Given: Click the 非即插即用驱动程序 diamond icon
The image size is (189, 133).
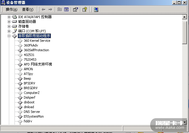Looking at the screenshot, I should (x=15, y=36).
